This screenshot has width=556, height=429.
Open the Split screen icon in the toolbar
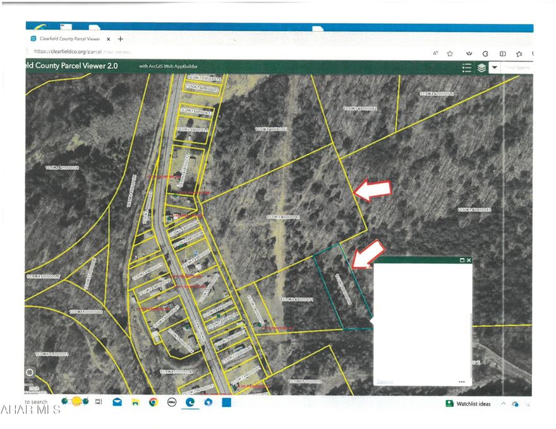click(502, 54)
